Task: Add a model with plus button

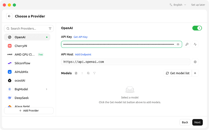Action: point(195,73)
